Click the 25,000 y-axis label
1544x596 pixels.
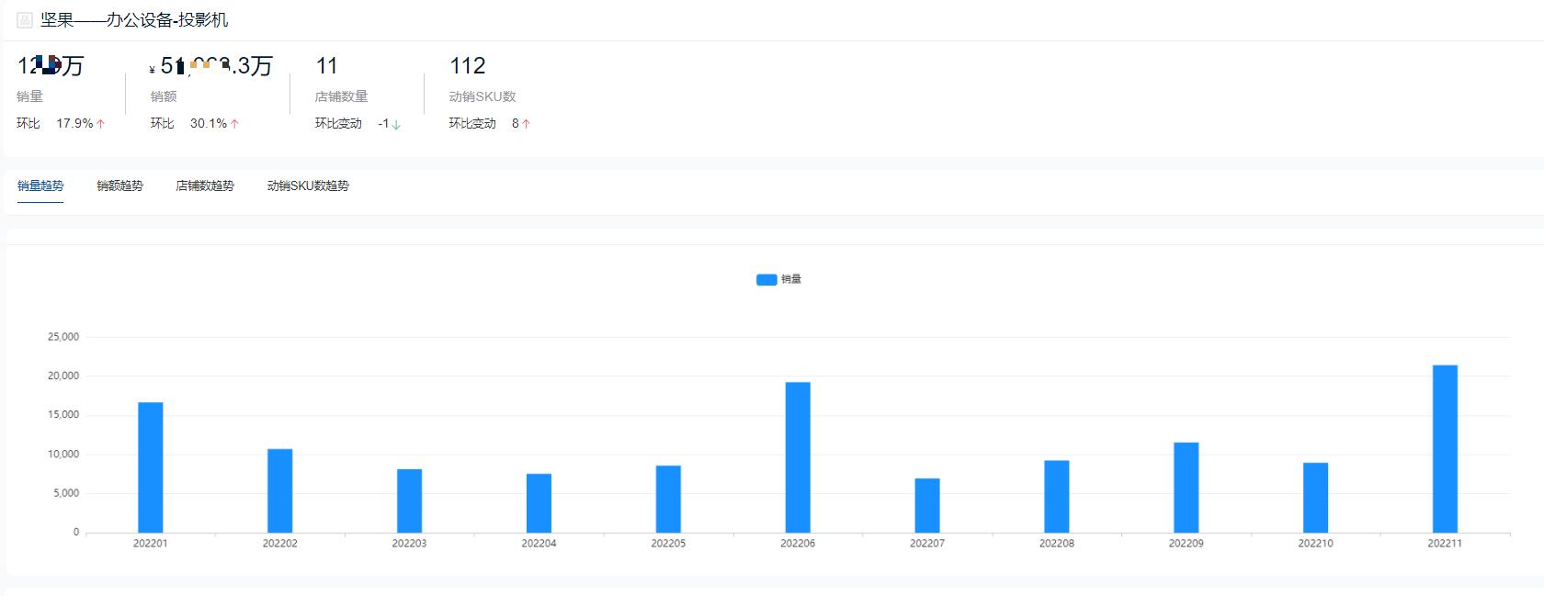[63, 337]
